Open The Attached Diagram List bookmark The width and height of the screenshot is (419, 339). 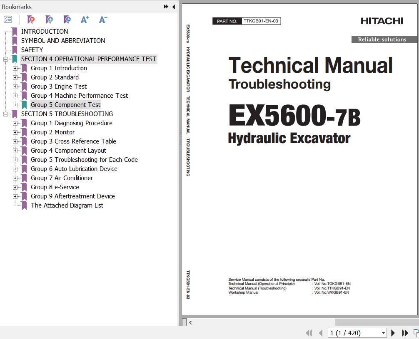[67, 205]
